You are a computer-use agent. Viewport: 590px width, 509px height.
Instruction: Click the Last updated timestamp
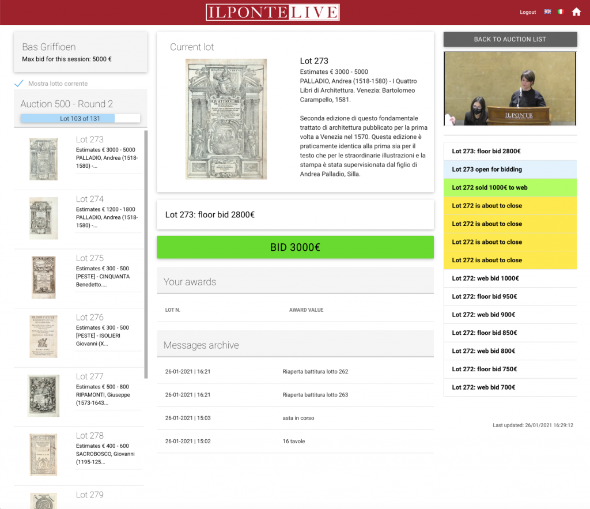[533, 425]
